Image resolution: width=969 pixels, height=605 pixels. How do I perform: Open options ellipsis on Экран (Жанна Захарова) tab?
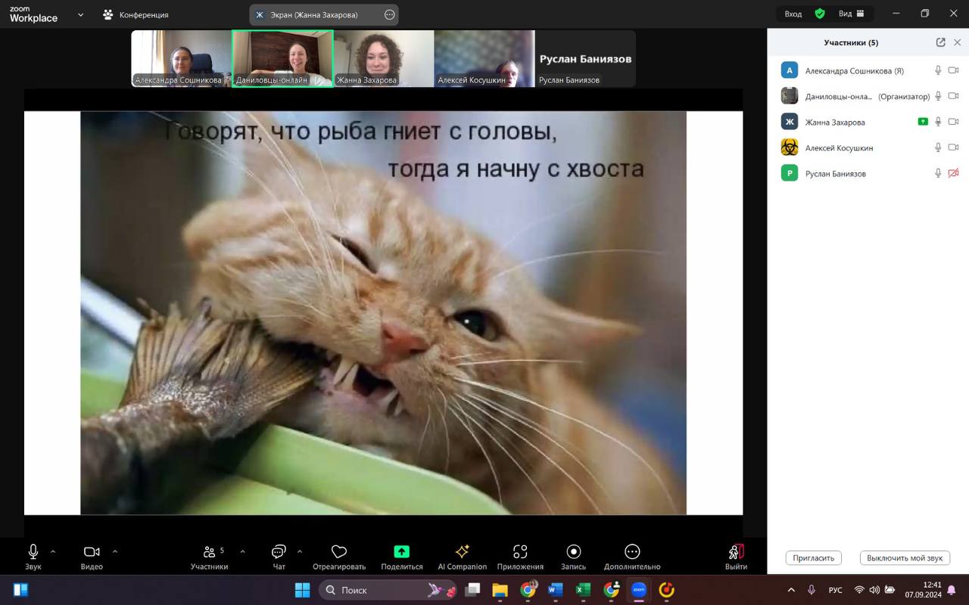(x=389, y=14)
